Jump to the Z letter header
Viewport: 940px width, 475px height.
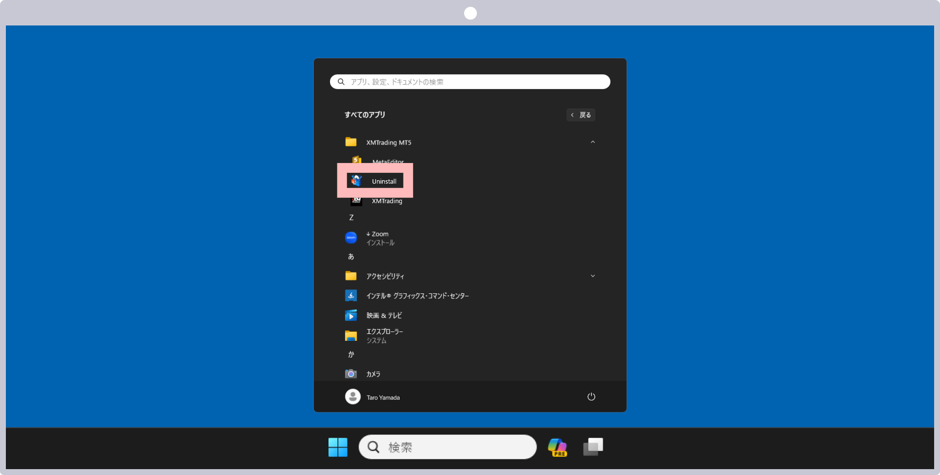tap(351, 217)
